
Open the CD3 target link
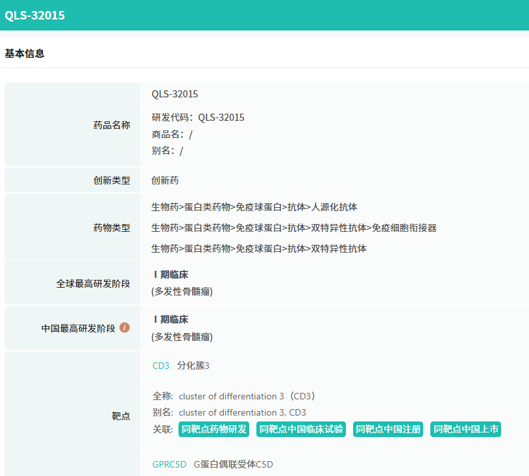161,366
